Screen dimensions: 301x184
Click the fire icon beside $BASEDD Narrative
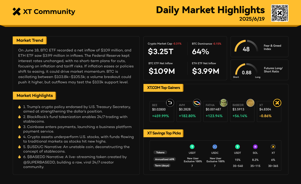click(x=19, y=157)
